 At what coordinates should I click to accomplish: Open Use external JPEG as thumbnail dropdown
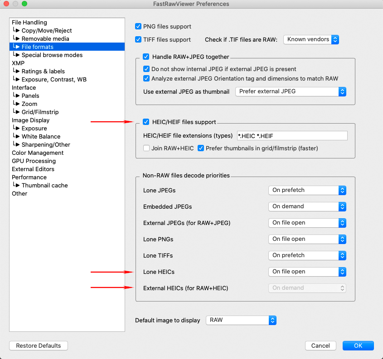point(291,91)
